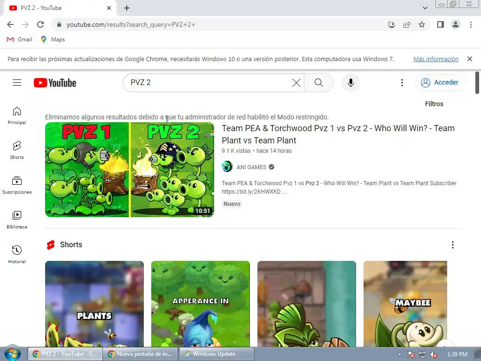Open Suscripciones in the sidebar
Image resolution: width=481 pixels, height=361 pixels.
tap(17, 185)
